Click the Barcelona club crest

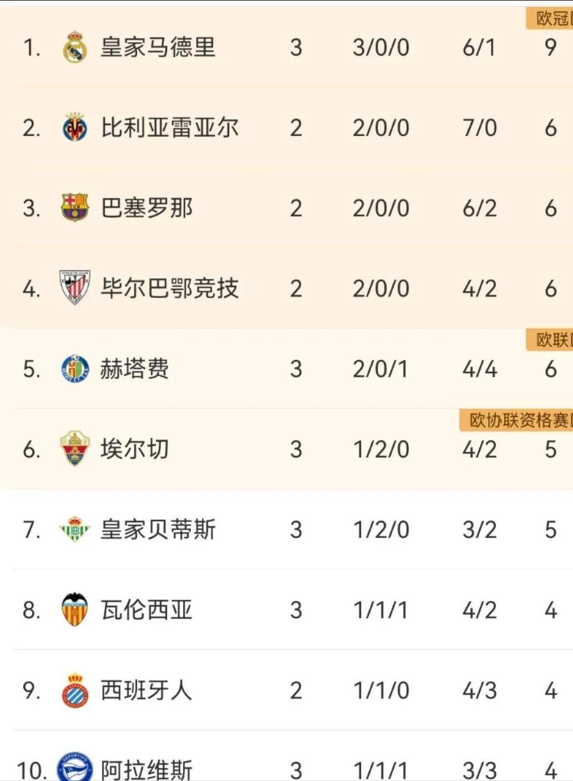pos(74,208)
